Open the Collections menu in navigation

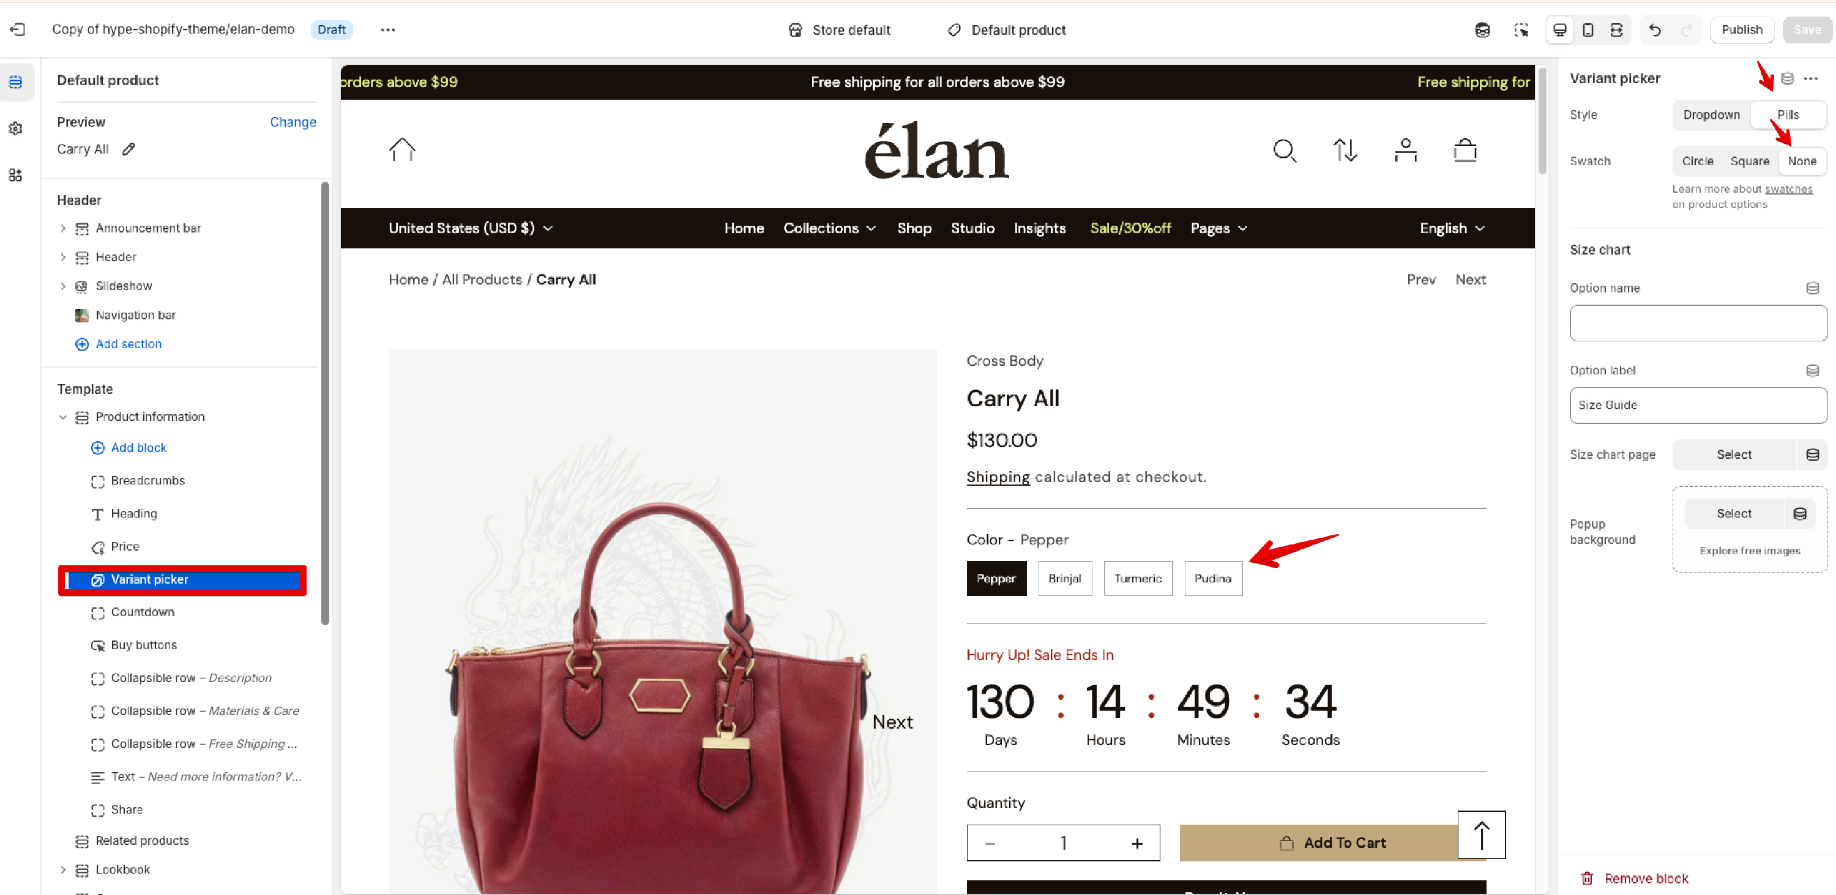829,228
